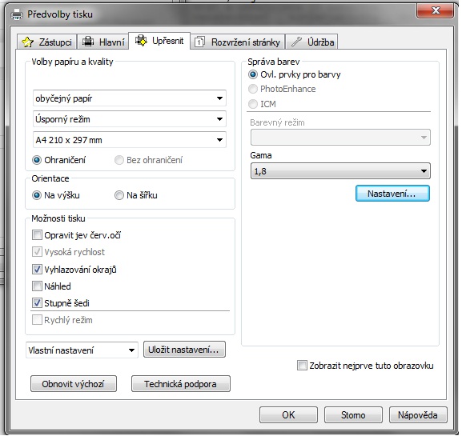
Task: Click the Nastavení... button
Action: [x=392, y=194]
